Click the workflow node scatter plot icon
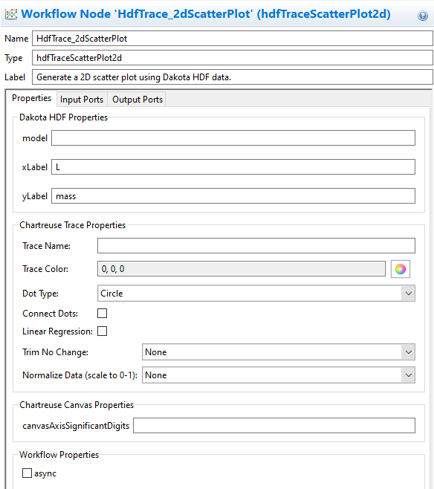This screenshot has height=489, width=434. coord(12,14)
